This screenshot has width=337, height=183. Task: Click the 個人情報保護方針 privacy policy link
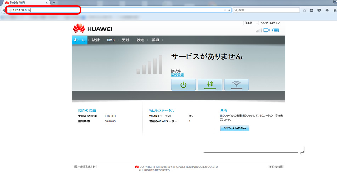pos(85,167)
